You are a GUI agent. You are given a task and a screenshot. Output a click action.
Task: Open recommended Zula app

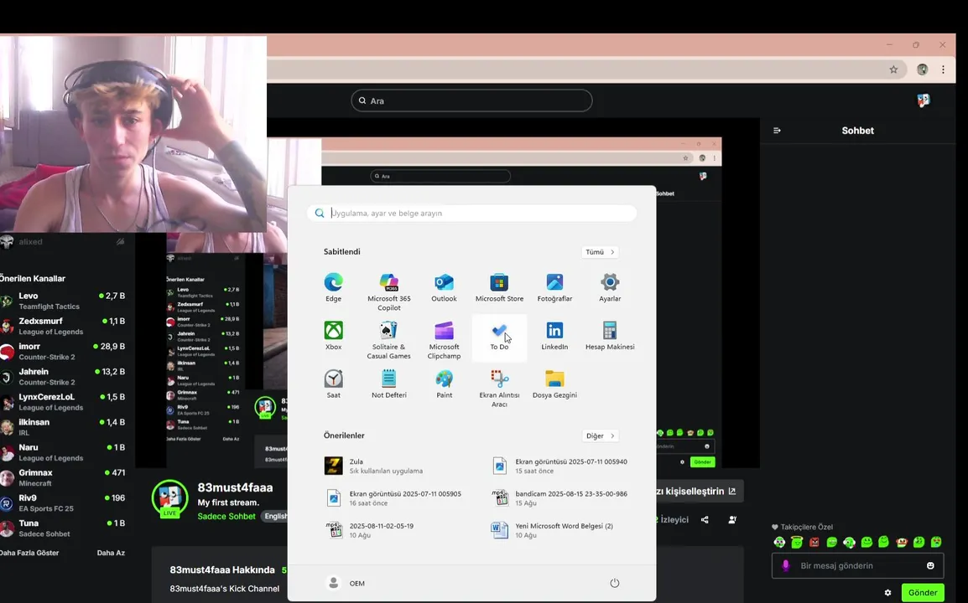(x=374, y=466)
